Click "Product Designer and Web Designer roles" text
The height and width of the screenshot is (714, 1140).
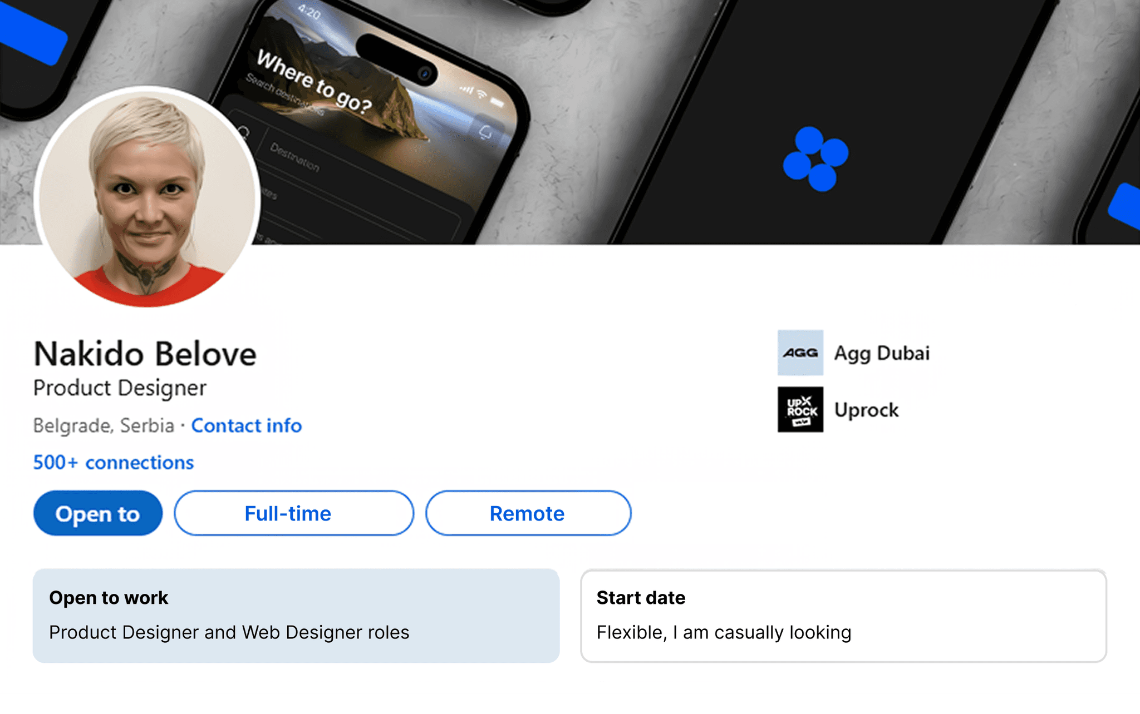point(229,632)
